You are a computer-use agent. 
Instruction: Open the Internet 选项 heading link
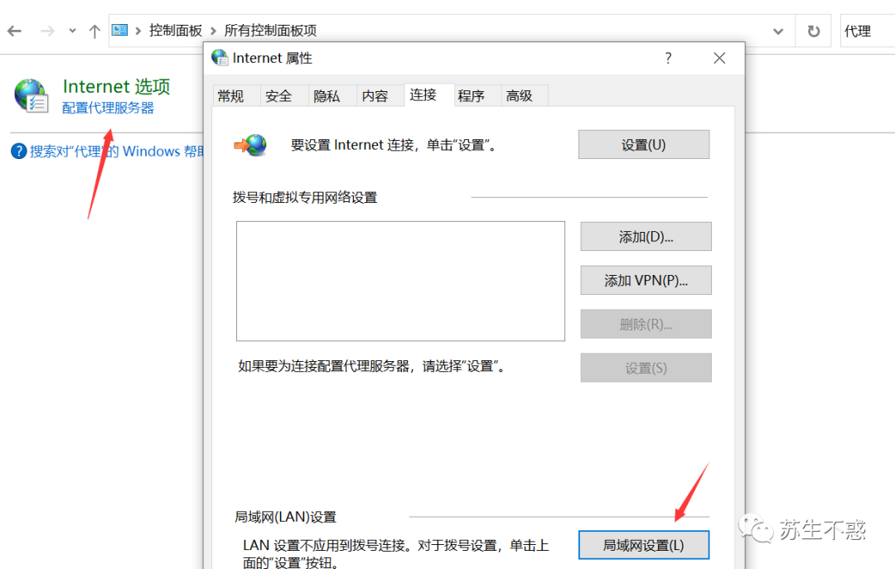[117, 86]
